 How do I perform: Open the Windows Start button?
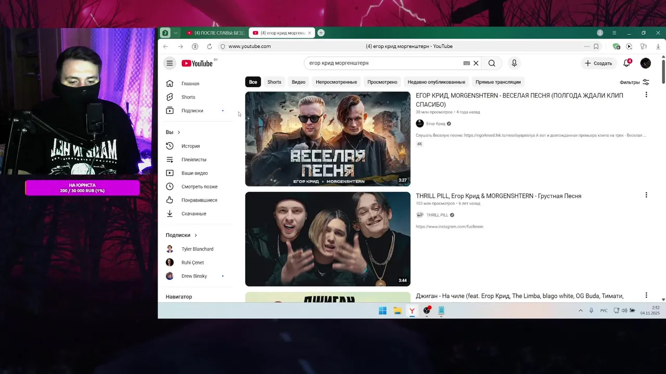click(382, 311)
